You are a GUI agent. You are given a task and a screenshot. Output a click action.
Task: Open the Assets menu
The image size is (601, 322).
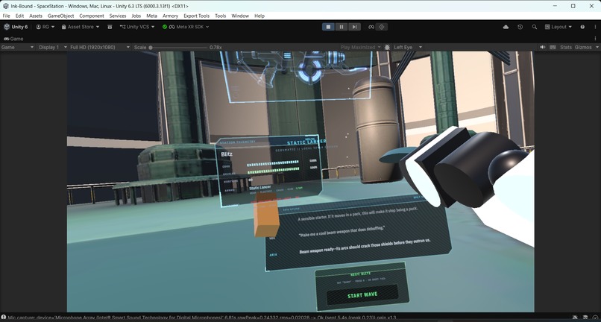pos(36,16)
